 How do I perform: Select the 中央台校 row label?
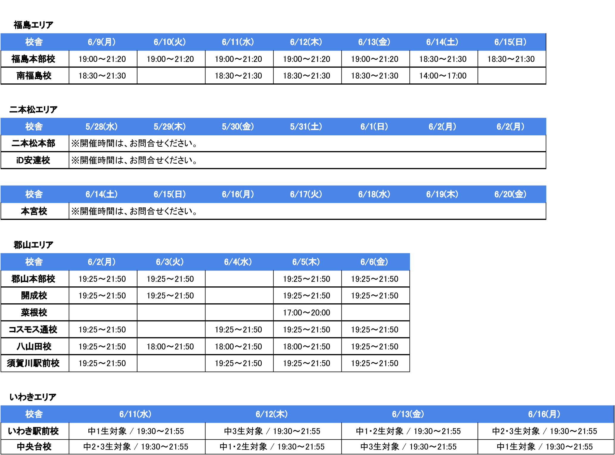34,447
